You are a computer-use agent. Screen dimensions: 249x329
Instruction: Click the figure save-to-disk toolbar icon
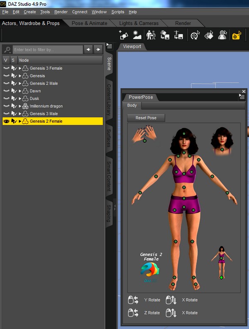point(178,35)
